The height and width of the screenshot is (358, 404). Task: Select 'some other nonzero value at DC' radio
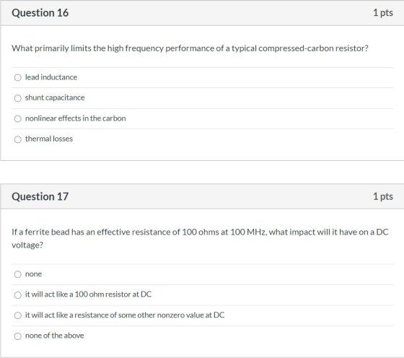18,315
